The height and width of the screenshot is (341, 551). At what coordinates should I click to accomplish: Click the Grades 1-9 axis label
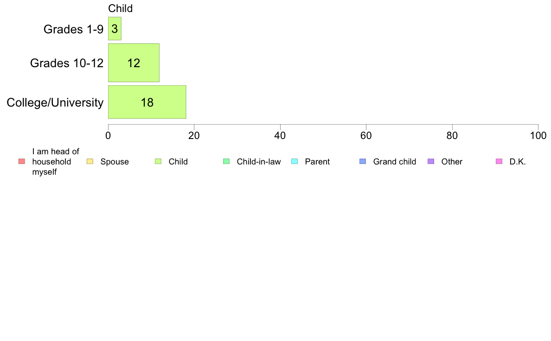click(73, 29)
